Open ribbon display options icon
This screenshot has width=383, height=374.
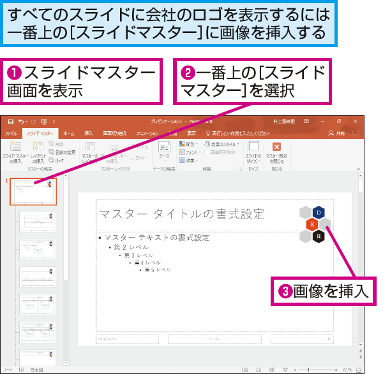[306, 122]
